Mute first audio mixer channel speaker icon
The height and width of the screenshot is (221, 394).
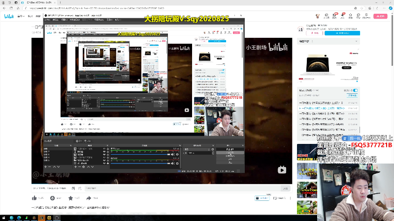pyautogui.click(x=173, y=154)
